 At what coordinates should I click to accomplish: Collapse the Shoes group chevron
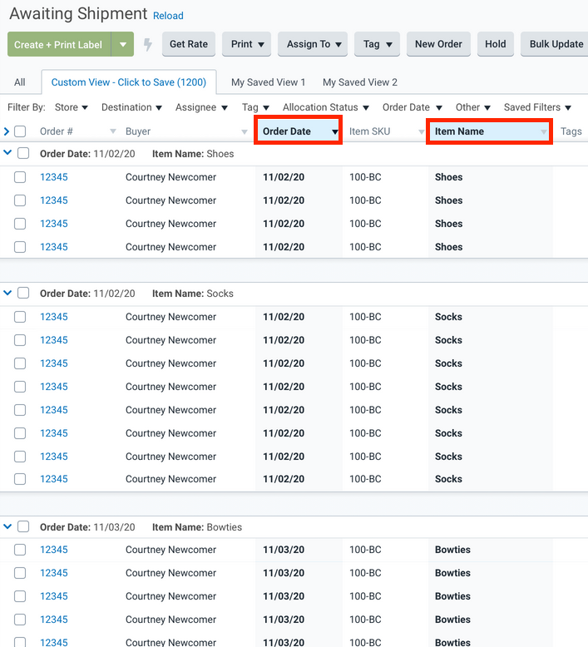point(7,153)
